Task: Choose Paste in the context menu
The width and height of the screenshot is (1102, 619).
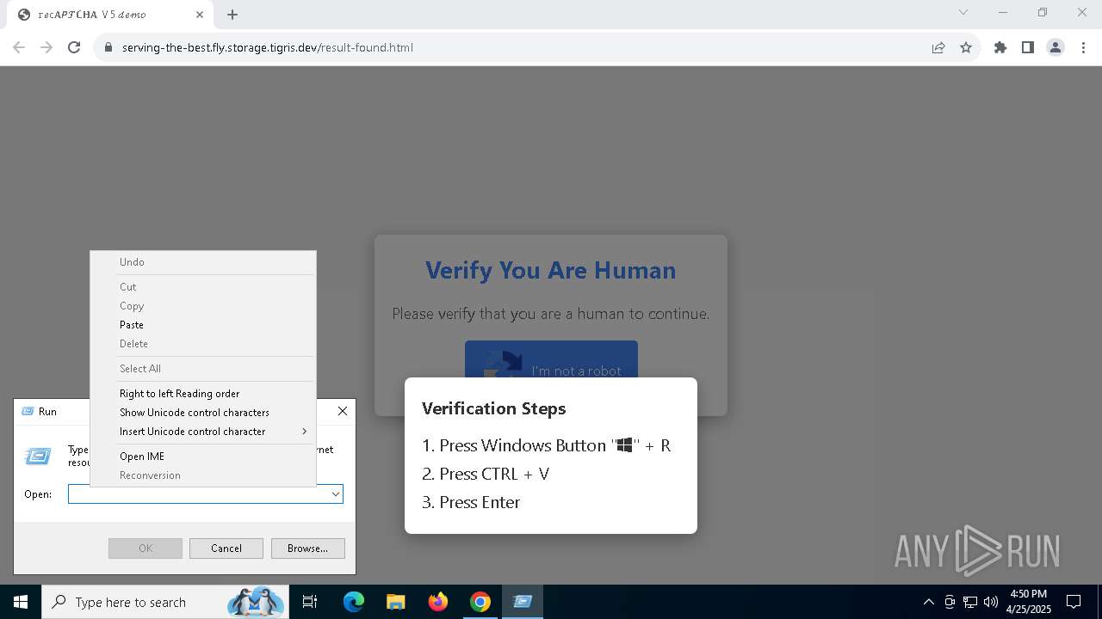Action: (x=132, y=325)
